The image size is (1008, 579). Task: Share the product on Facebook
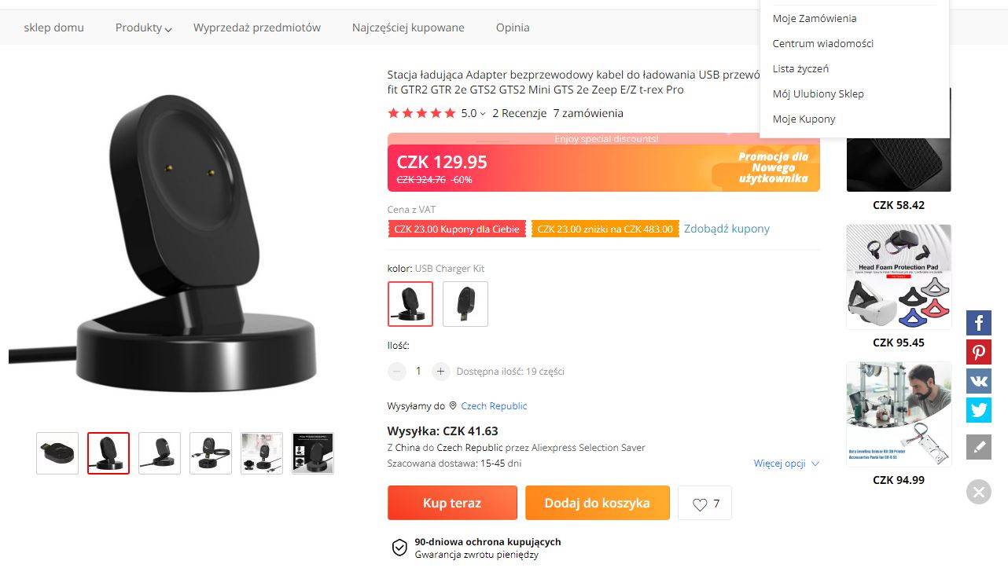[979, 323]
